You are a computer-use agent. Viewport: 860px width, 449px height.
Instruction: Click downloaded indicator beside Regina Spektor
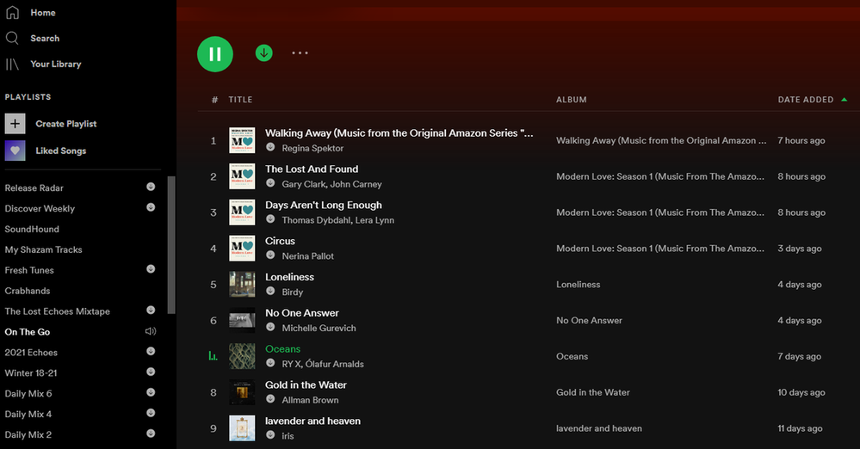pos(270,147)
